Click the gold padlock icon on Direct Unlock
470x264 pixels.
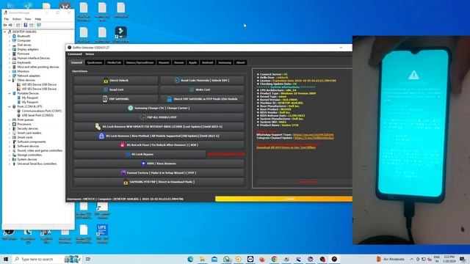[x=106, y=80]
